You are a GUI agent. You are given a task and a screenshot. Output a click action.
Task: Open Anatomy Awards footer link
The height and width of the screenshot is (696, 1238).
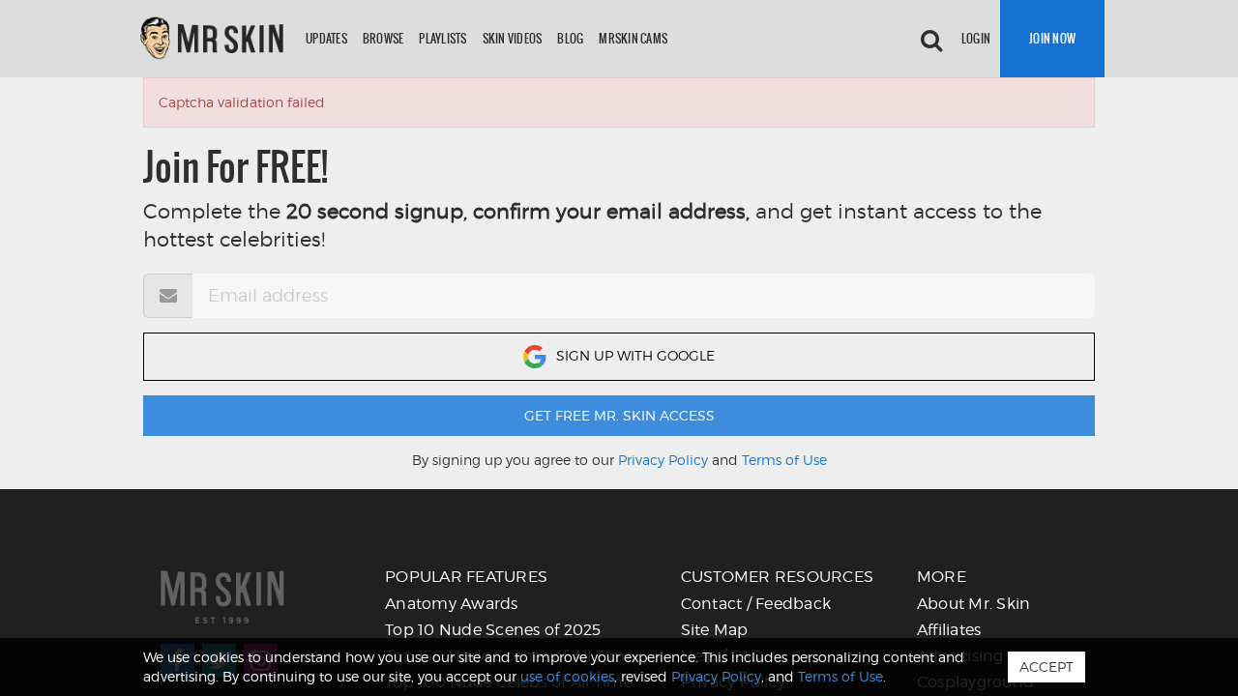[x=451, y=603]
